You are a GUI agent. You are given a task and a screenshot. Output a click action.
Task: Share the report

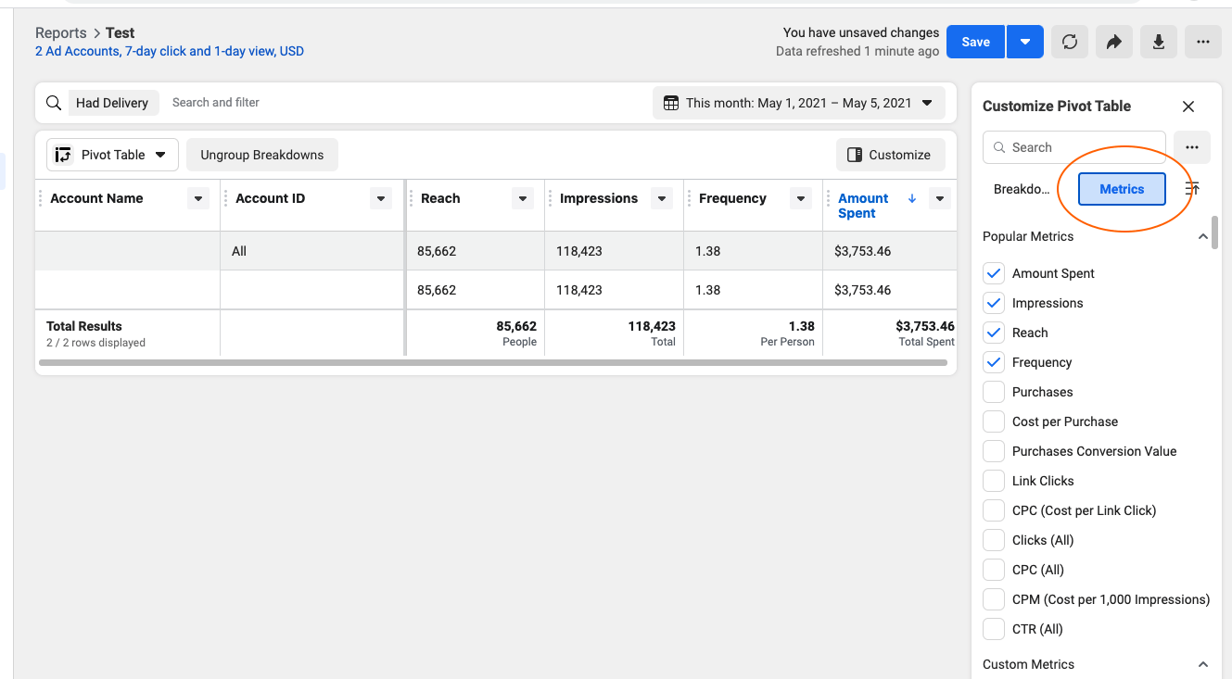pyautogui.click(x=1113, y=42)
